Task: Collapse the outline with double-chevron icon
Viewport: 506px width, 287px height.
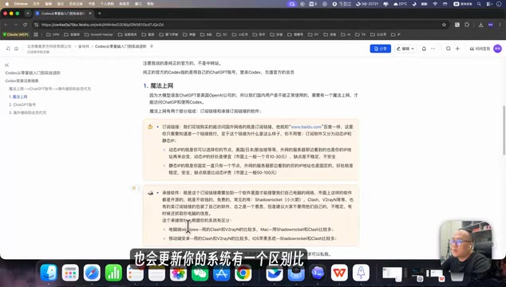Action: tap(6, 65)
